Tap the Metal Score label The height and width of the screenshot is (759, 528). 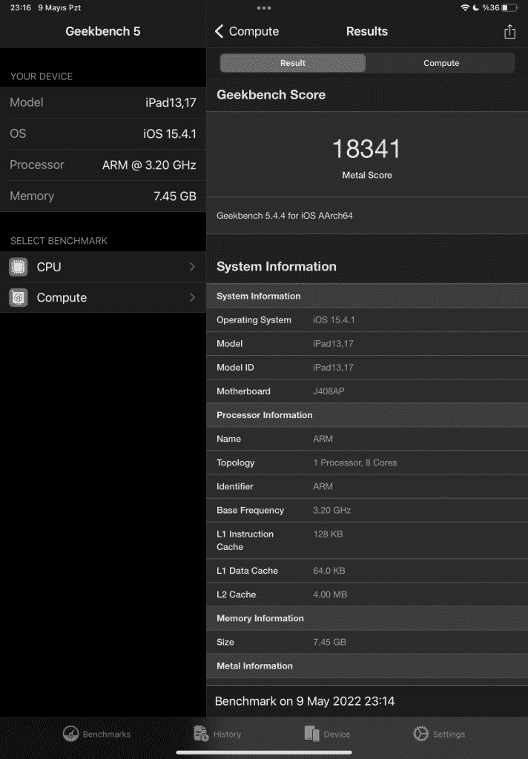click(367, 175)
